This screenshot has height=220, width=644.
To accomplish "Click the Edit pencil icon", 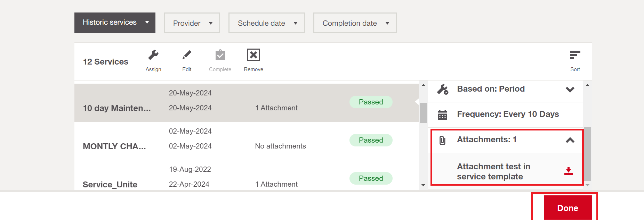I will pos(187,55).
